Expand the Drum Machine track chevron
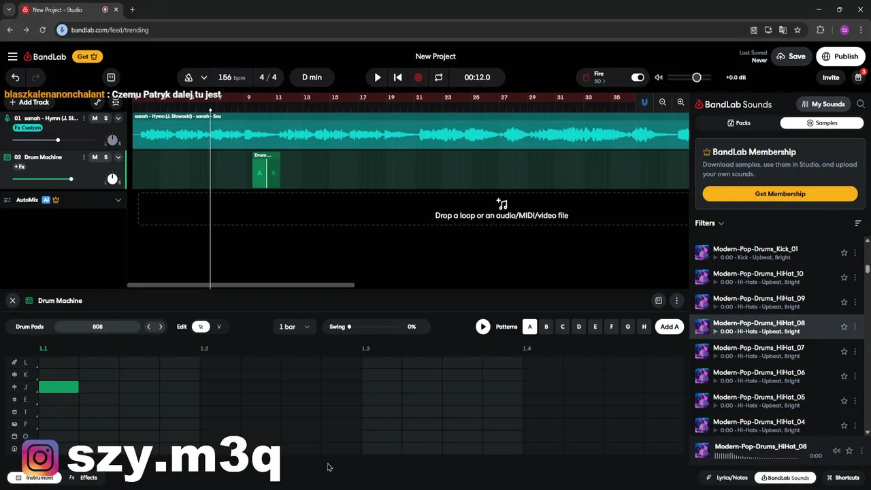 [118, 157]
